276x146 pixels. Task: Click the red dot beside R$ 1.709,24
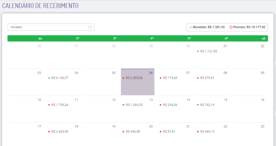coord(49,105)
